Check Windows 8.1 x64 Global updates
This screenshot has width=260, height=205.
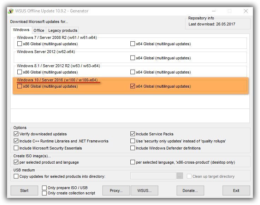[x=132, y=72]
